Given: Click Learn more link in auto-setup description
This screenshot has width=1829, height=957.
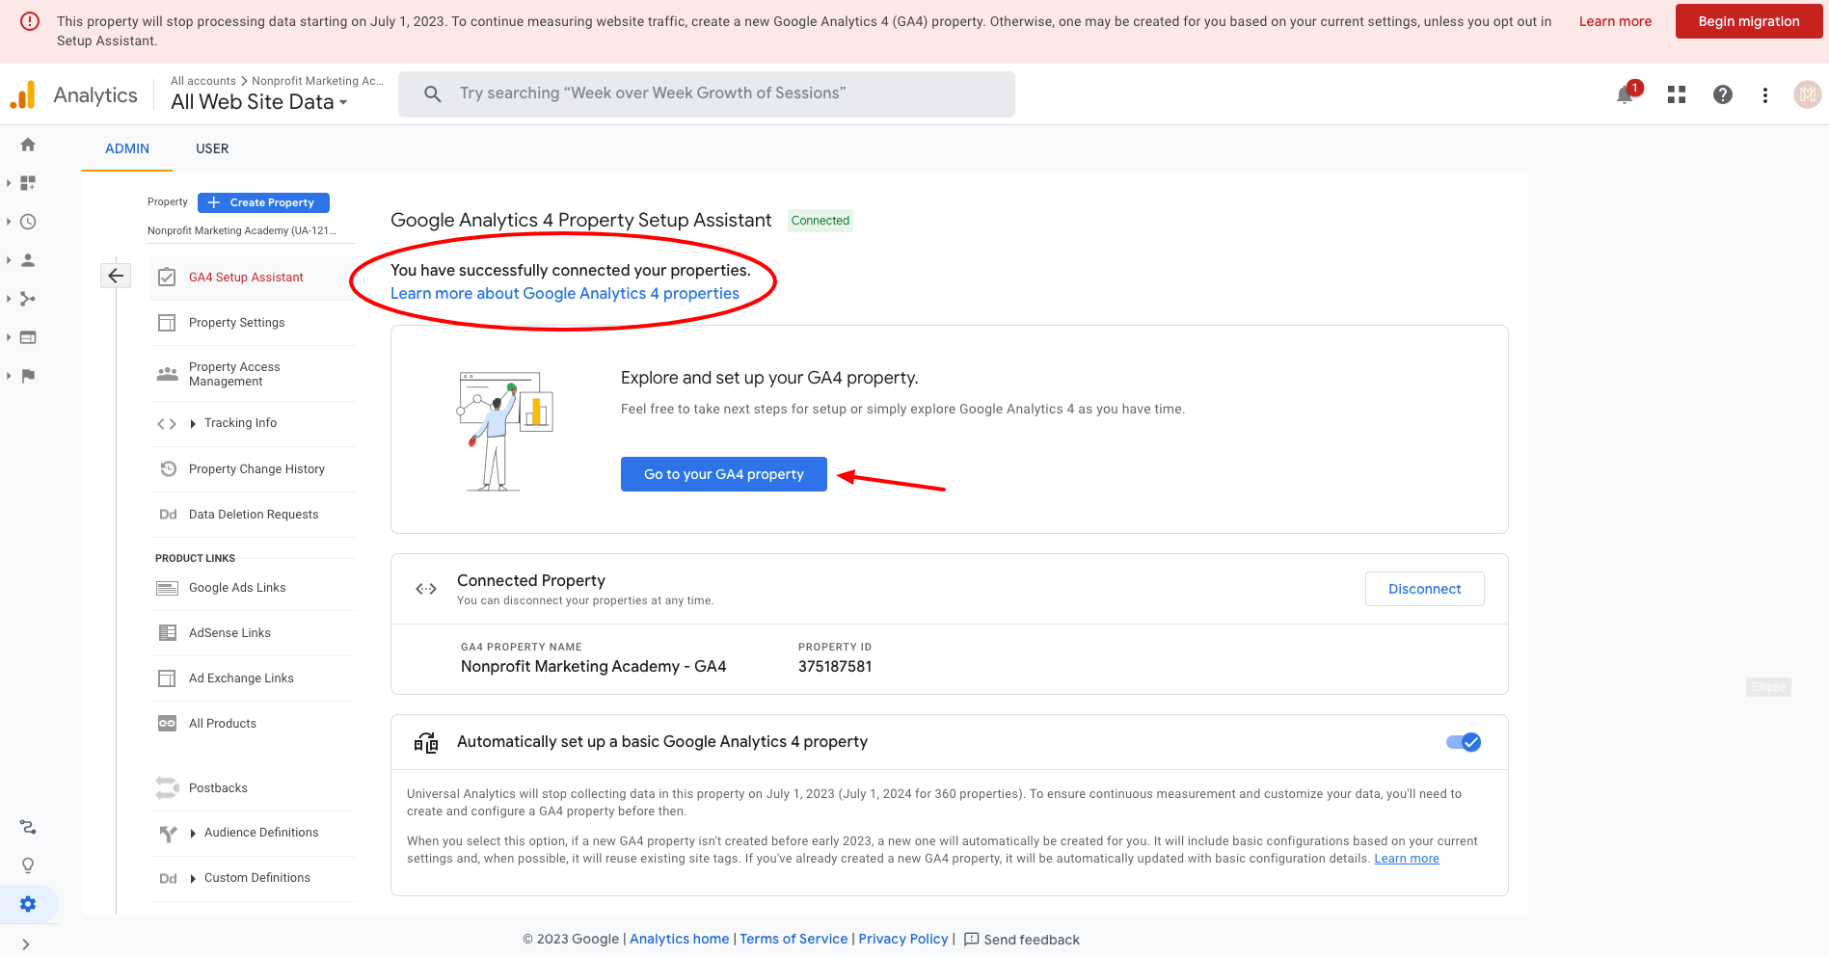Looking at the screenshot, I should coord(1407,859).
